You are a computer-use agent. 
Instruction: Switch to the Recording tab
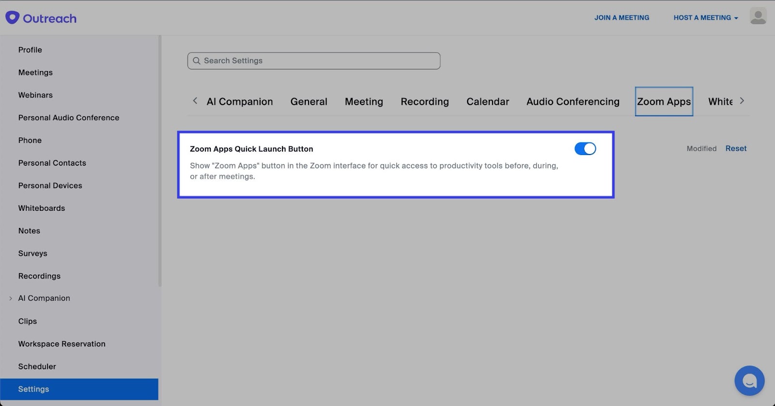click(x=424, y=102)
